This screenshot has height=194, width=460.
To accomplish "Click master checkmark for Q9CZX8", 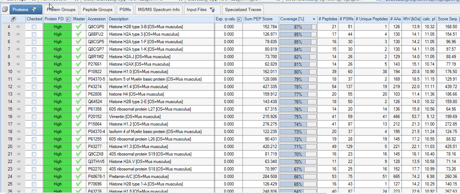I will (x=79, y=154).
